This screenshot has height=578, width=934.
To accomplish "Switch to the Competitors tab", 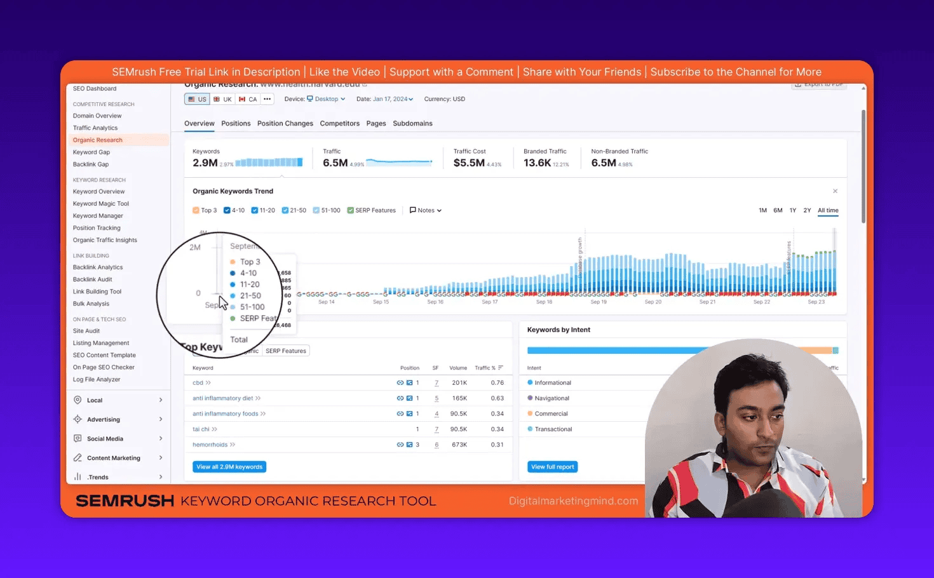I will 340,123.
